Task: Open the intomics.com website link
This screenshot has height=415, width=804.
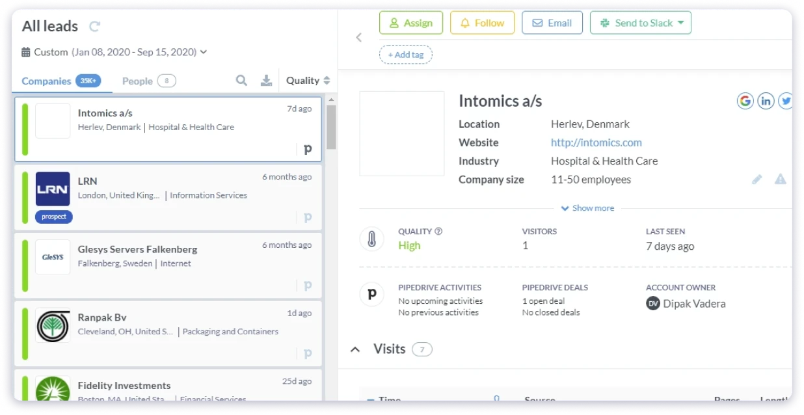Action: [x=596, y=142]
